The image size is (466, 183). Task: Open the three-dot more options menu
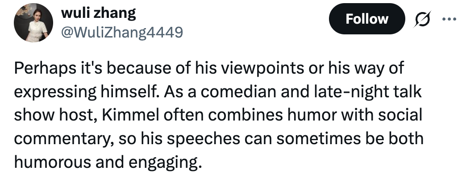(x=448, y=19)
